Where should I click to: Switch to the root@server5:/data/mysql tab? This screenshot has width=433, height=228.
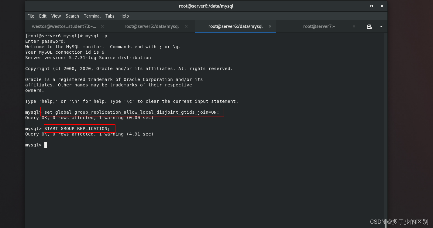click(x=152, y=26)
